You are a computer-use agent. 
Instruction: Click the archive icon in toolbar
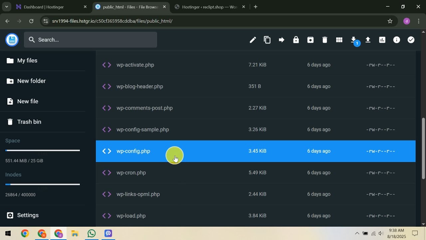coord(310,40)
